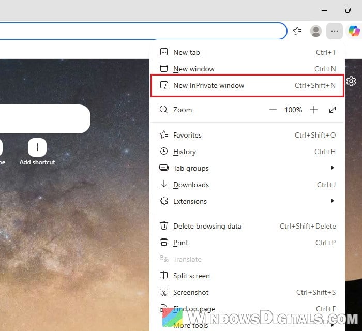The height and width of the screenshot is (331, 362).
Task: Open Downloads from the menu
Action: pyautogui.click(x=247, y=185)
